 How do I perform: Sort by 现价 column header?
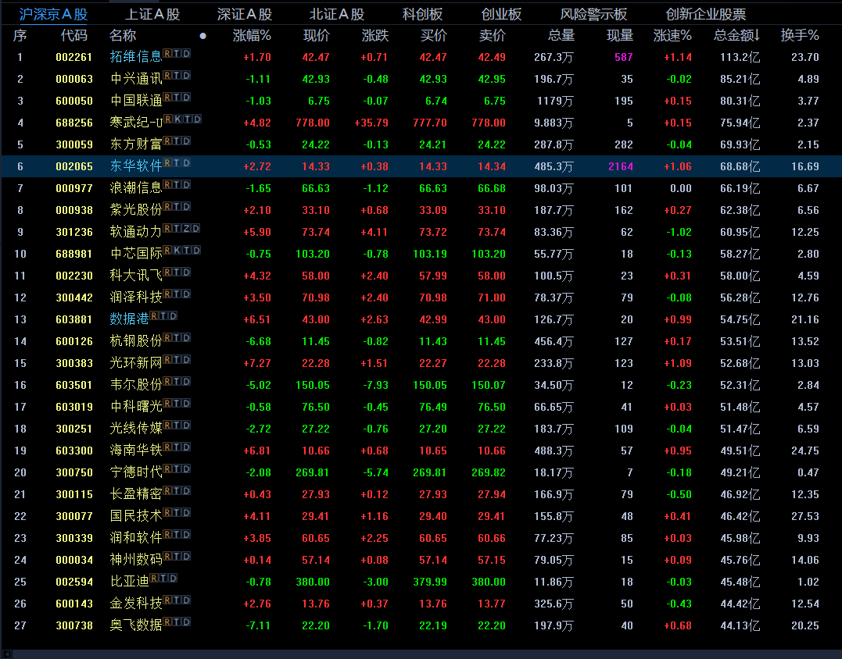click(x=317, y=36)
